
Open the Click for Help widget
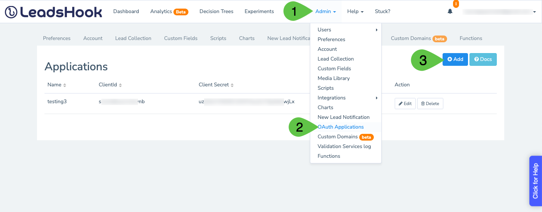pyautogui.click(x=536, y=181)
